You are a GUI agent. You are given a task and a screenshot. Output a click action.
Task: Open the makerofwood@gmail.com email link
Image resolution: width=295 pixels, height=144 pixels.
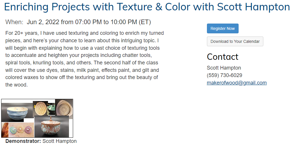point(237,83)
